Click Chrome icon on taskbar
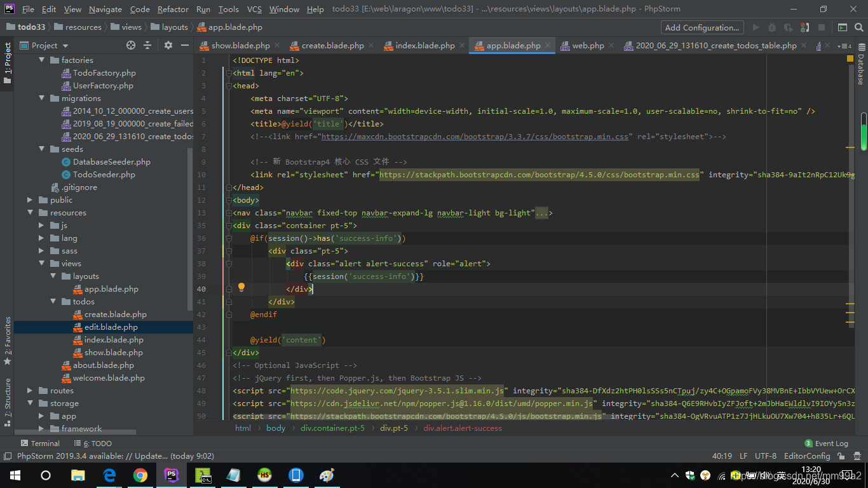The width and height of the screenshot is (868, 488). [x=140, y=475]
